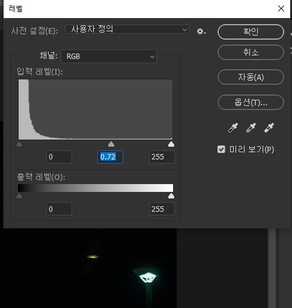Click the 자동(A) auto button
The height and width of the screenshot is (308, 292).
coord(251,77)
